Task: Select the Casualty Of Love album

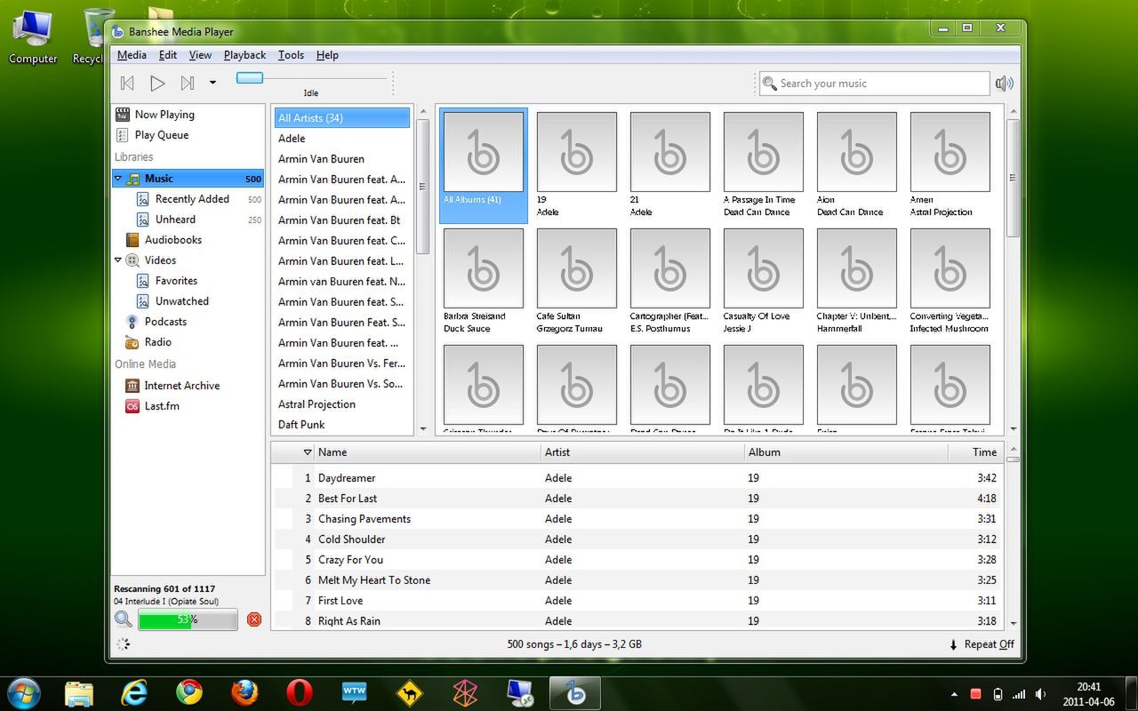Action: (x=764, y=281)
